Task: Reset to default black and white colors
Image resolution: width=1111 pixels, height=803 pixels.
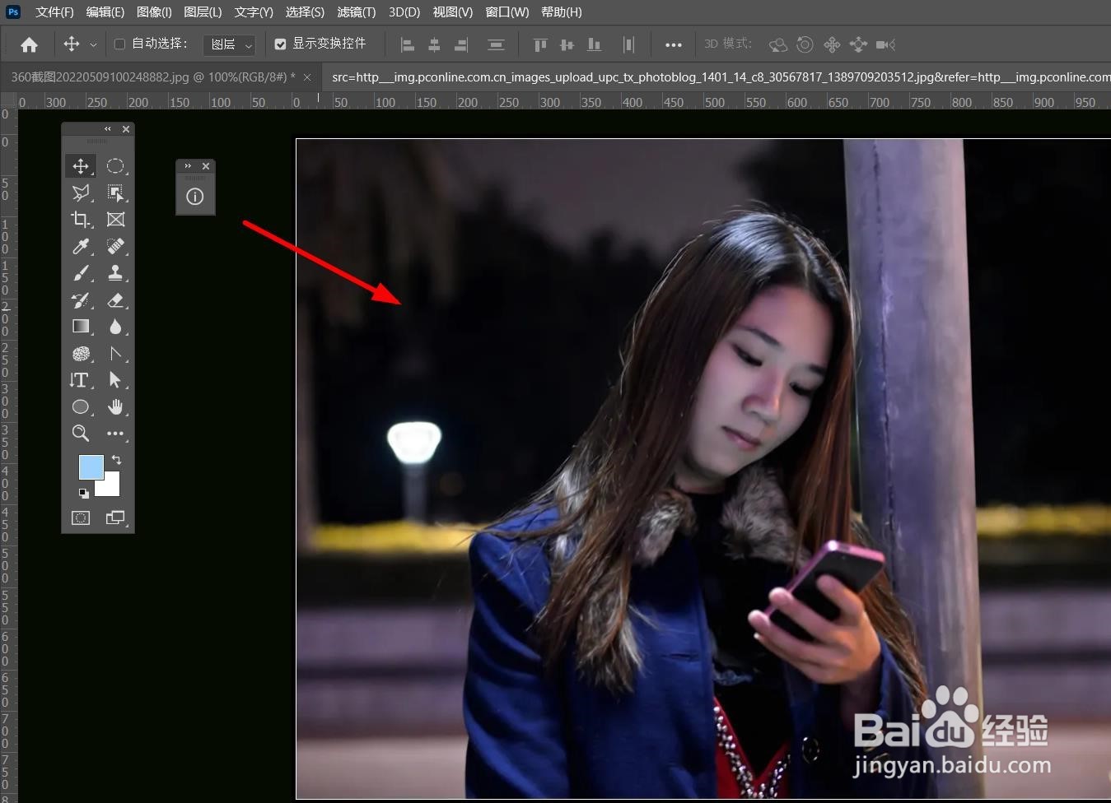Action: pos(83,494)
